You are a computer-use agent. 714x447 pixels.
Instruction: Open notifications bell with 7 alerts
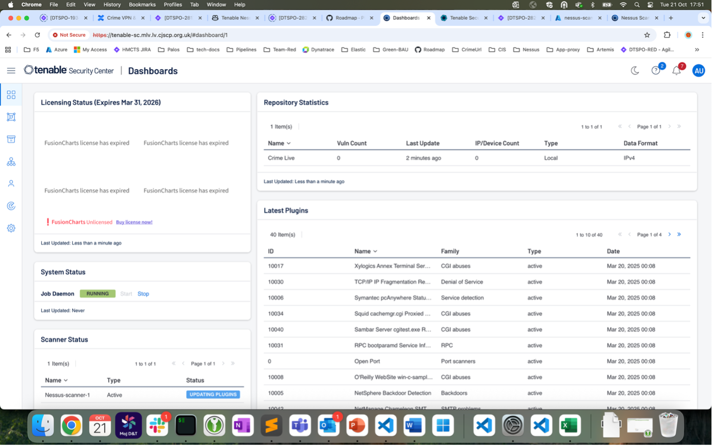[x=676, y=71]
